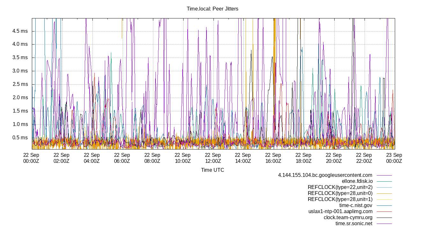
Task: Click the '22 Sep 14:00Z' time label
Action: point(243,158)
